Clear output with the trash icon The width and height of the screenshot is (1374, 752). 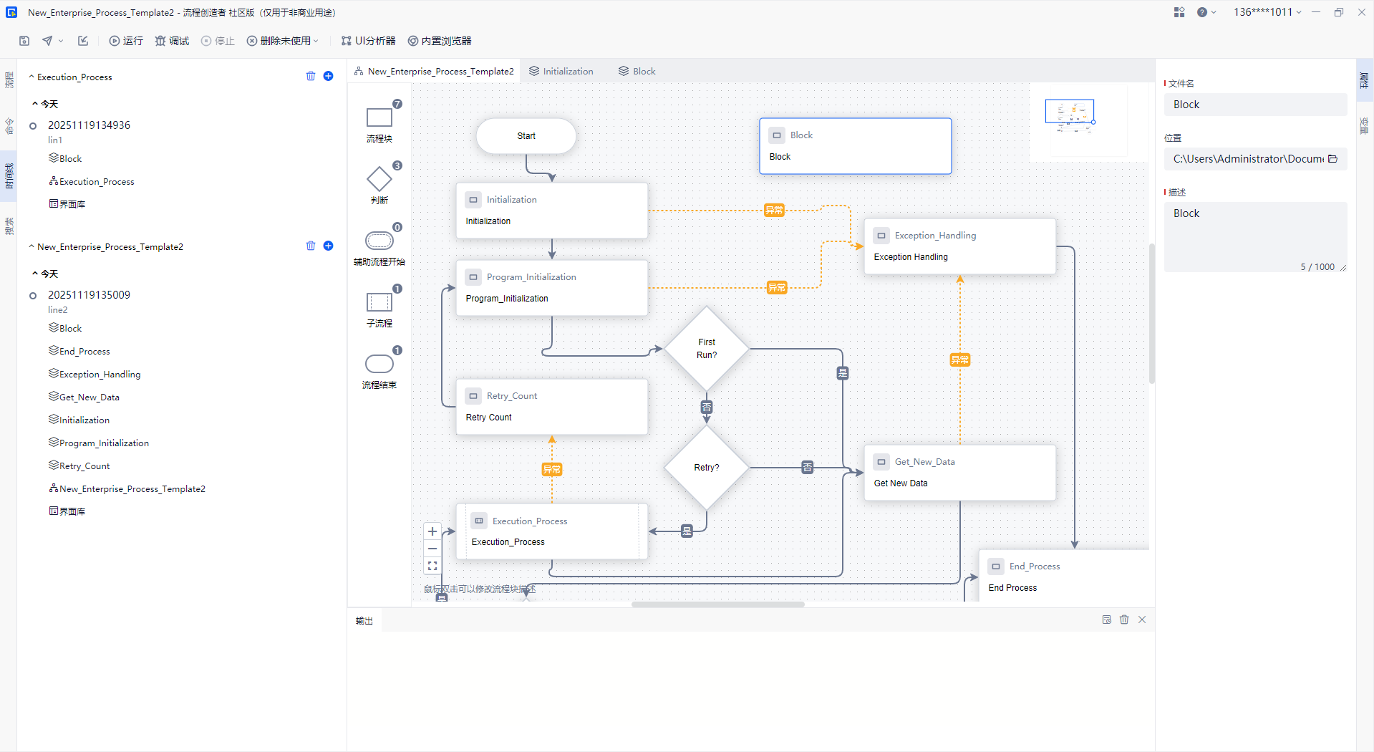point(1124,620)
